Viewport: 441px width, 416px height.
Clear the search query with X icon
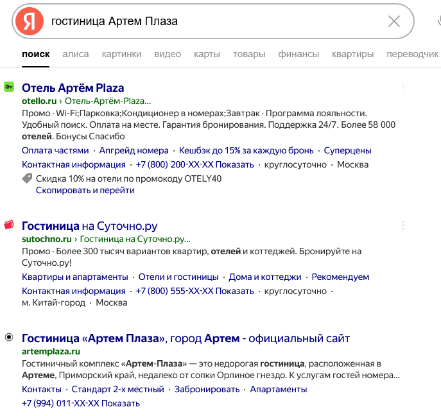(x=394, y=21)
